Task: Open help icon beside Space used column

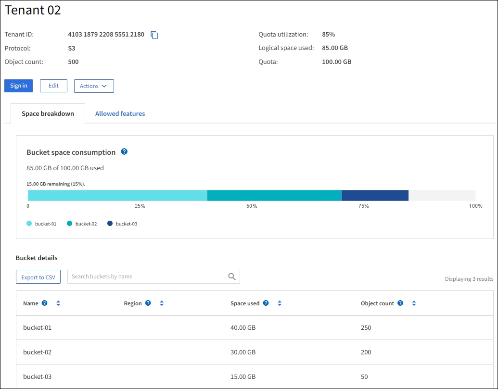Action: click(x=266, y=303)
